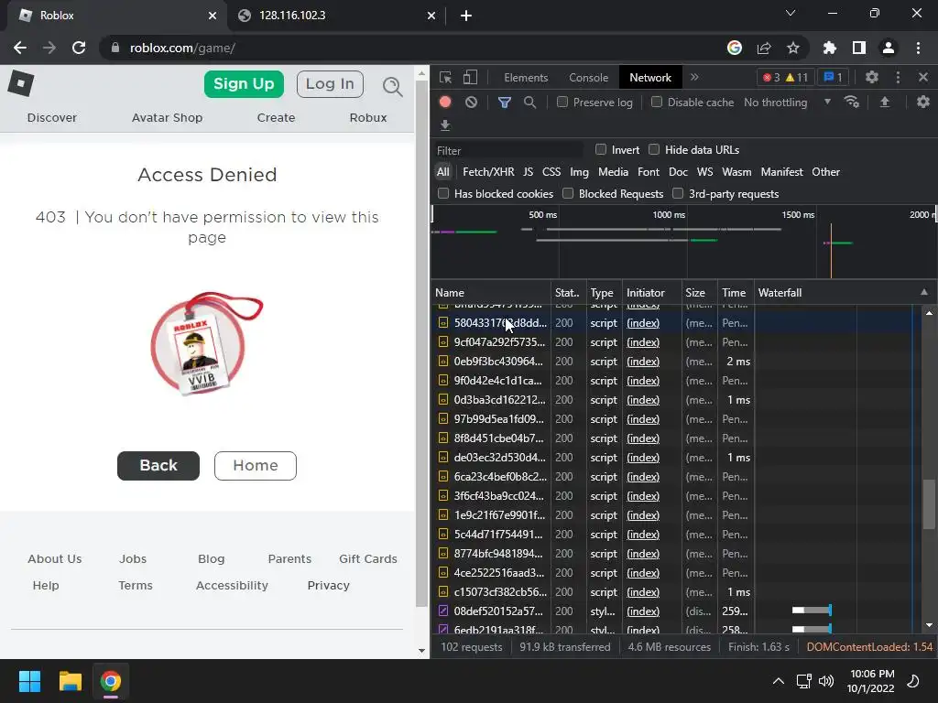Open Chrome extensions puzzle icon
Image resolution: width=938 pixels, height=703 pixels.
(829, 48)
